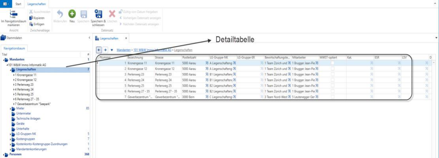Open LG-Gruppe-NK link icon in Perlenweg 23 row

click(x=234, y=74)
